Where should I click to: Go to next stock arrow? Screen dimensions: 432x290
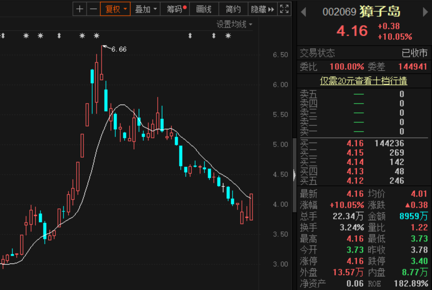pos(425,12)
